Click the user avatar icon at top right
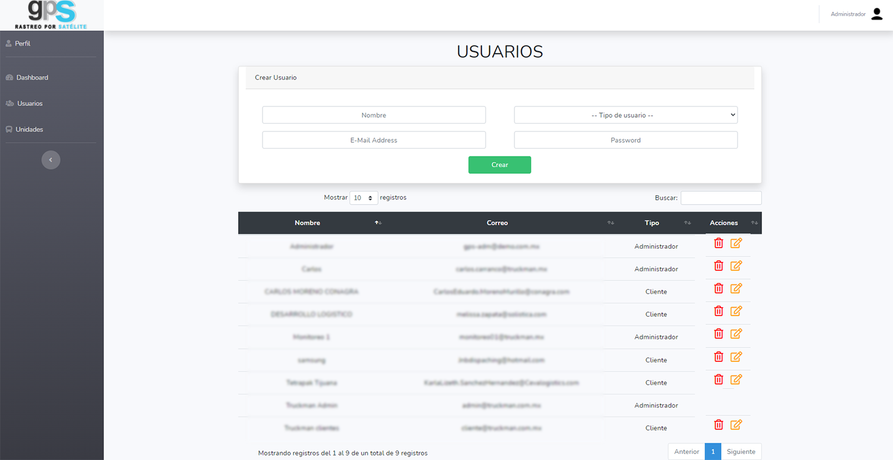Image resolution: width=893 pixels, height=460 pixels. point(876,14)
